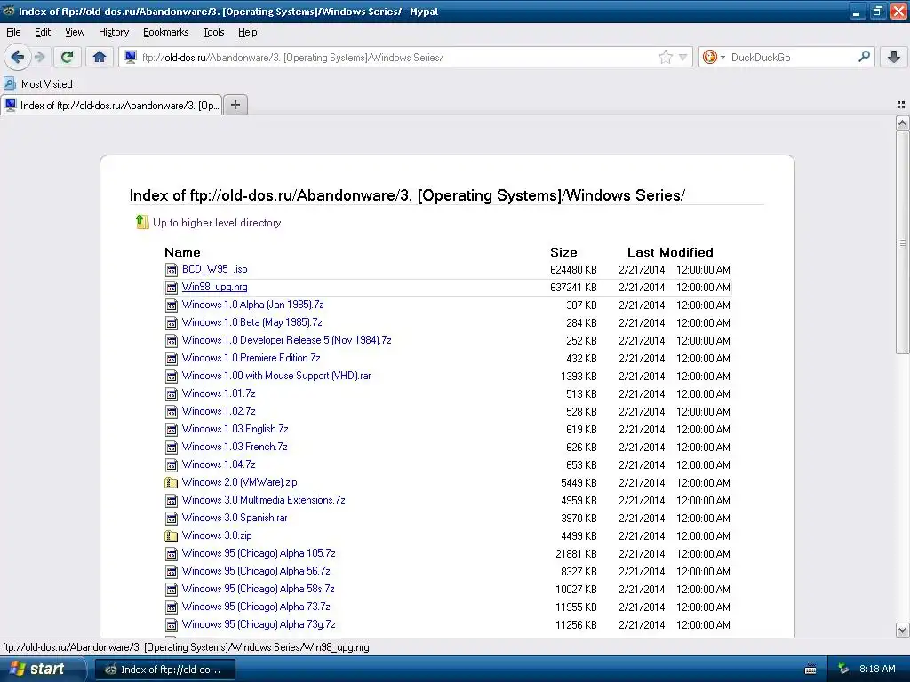Select the Index of ftp tab
The image size is (910, 682).
tap(111, 105)
